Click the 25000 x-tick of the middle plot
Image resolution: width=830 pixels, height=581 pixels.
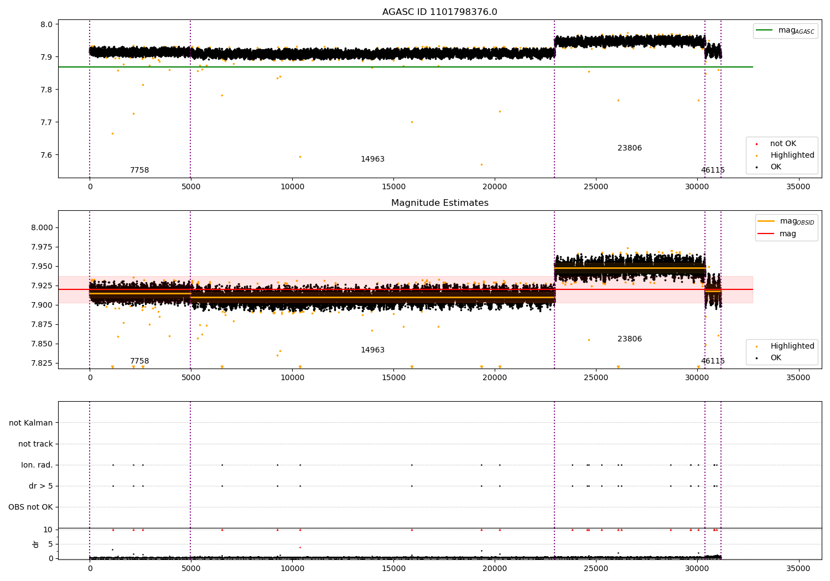(x=596, y=378)
